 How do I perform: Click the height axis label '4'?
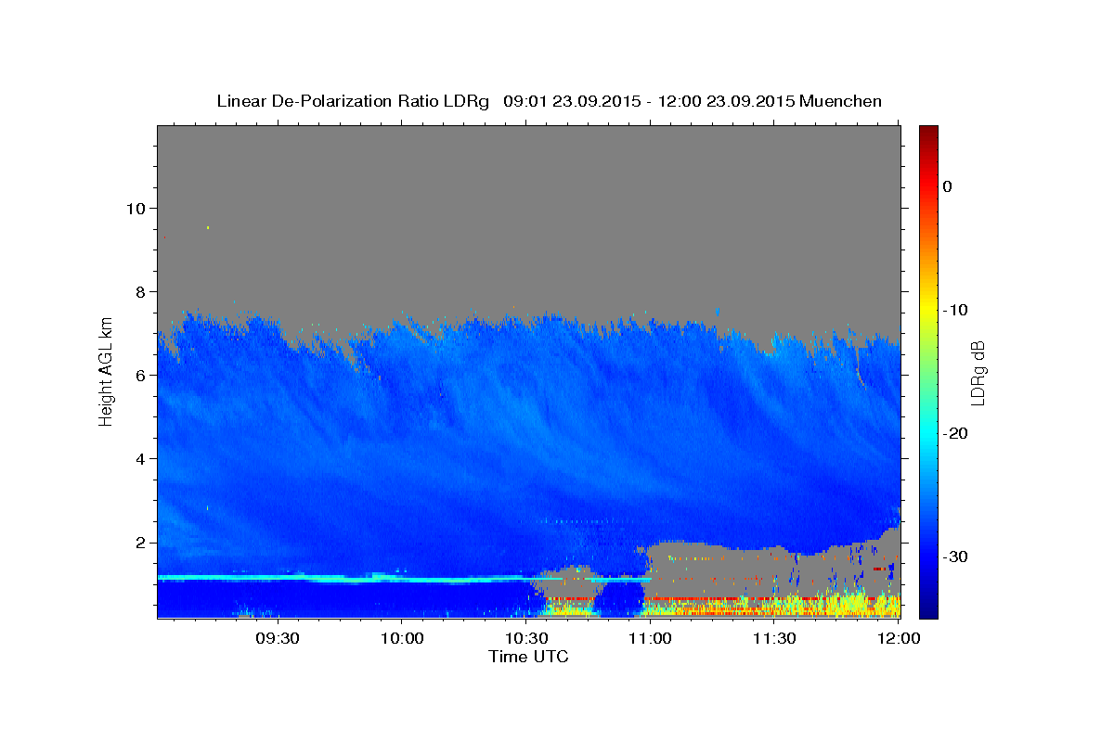click(139, 458)
